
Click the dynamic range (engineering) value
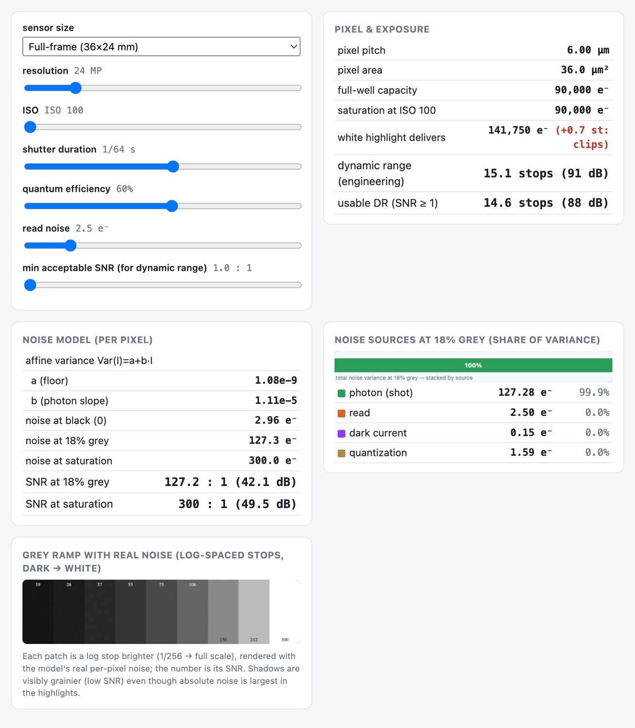[546, 174]
